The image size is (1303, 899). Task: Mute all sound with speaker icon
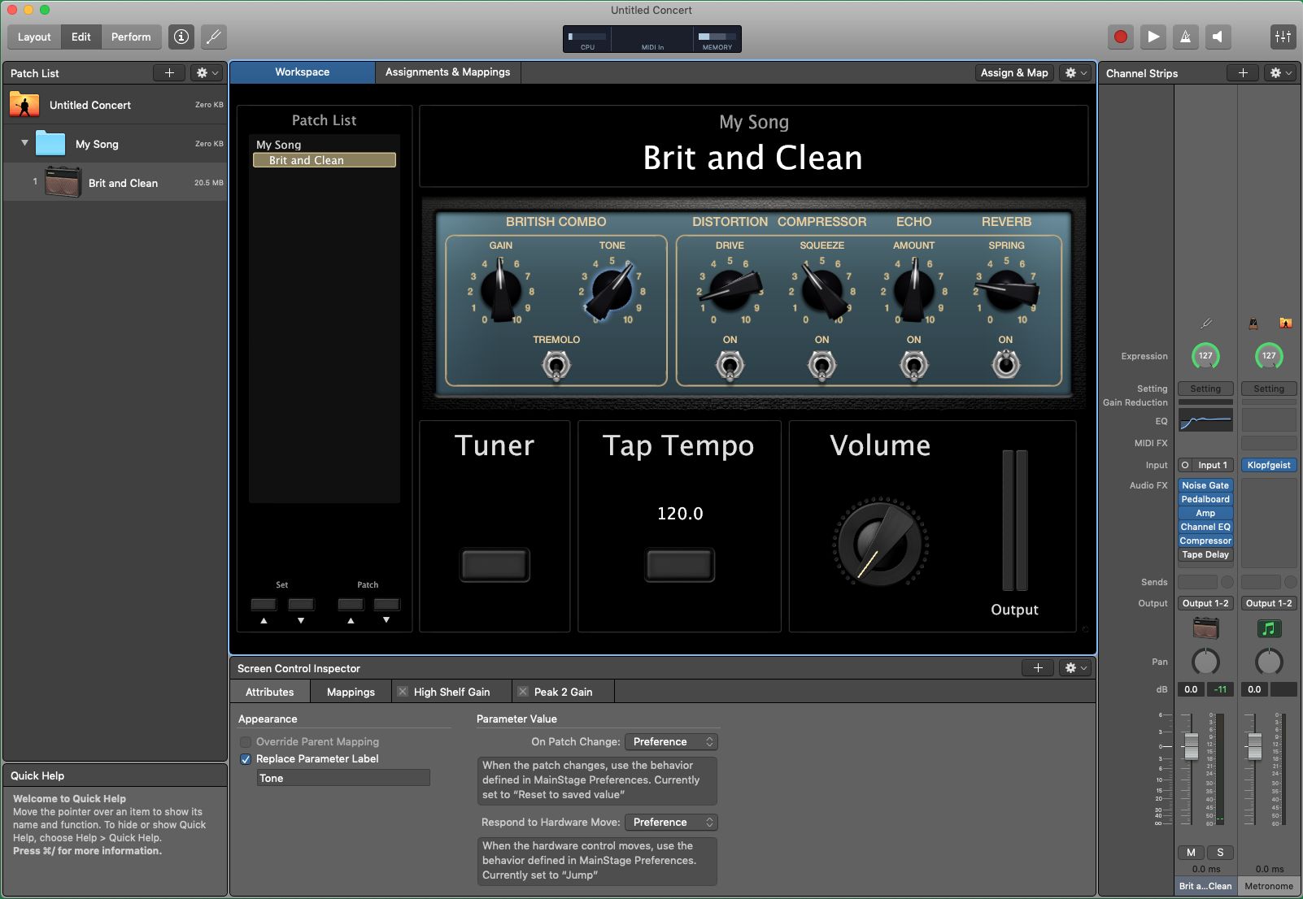pyautogui.click(x=1218, y=37)
